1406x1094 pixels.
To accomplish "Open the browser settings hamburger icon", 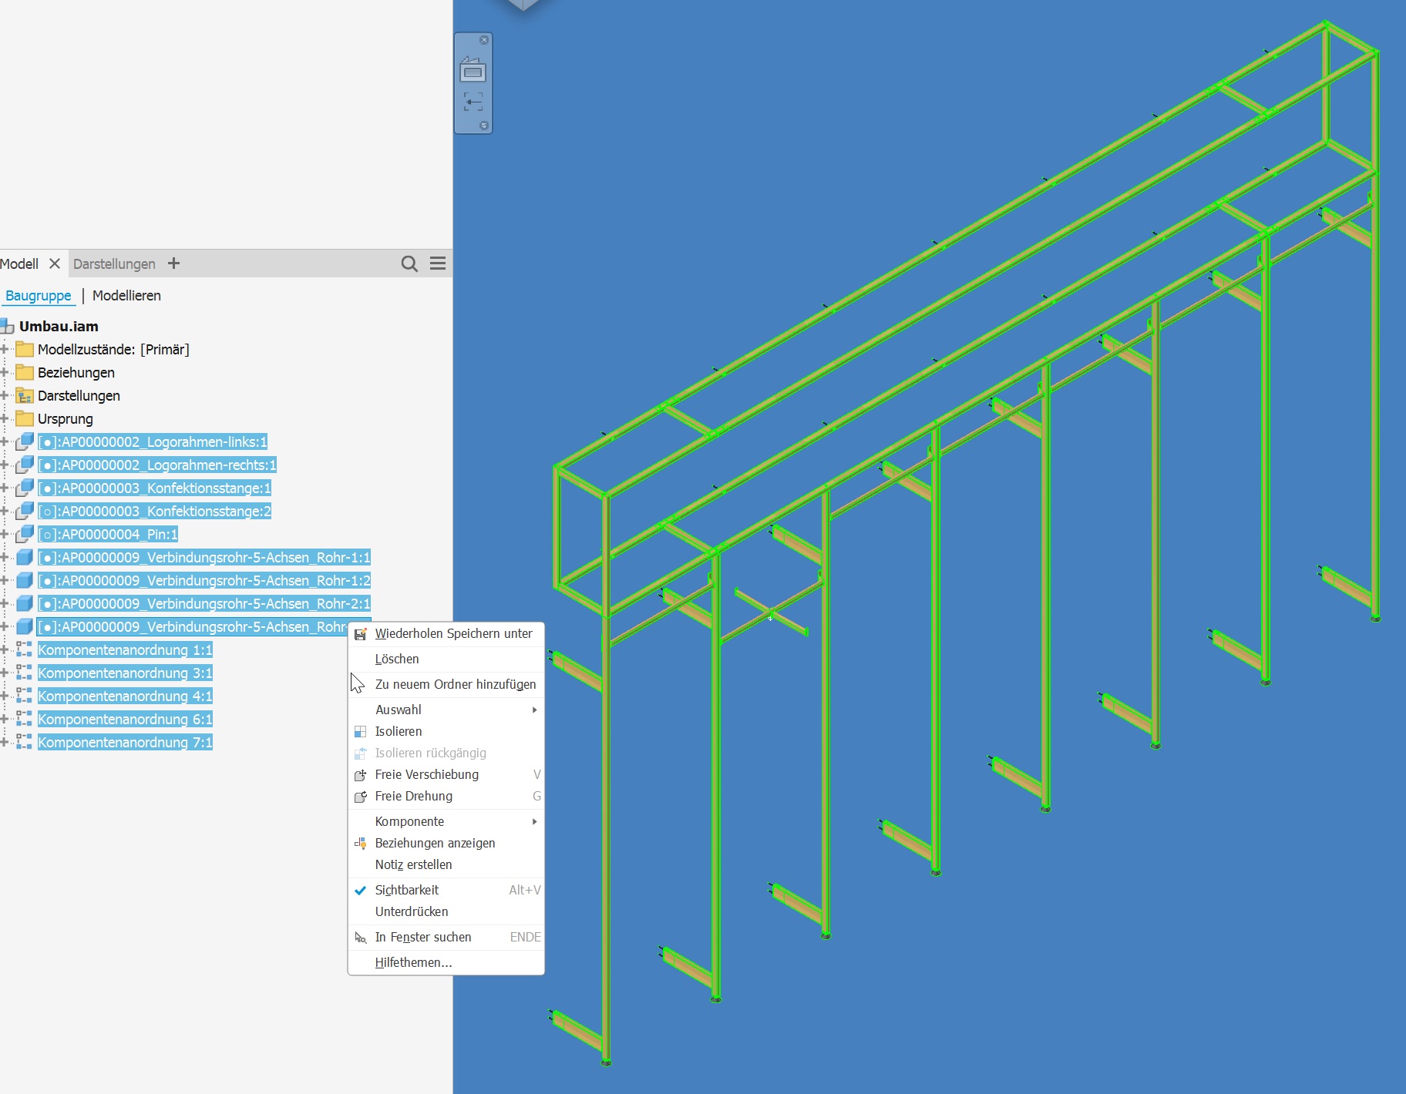I will coord(437,263).
